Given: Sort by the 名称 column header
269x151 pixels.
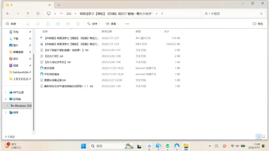Looking at the screenshot, I should pyautogui.click(x=45, y=32).
